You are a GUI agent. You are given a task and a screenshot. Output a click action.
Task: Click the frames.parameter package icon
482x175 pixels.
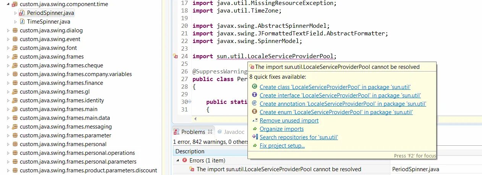click(15, 135)
